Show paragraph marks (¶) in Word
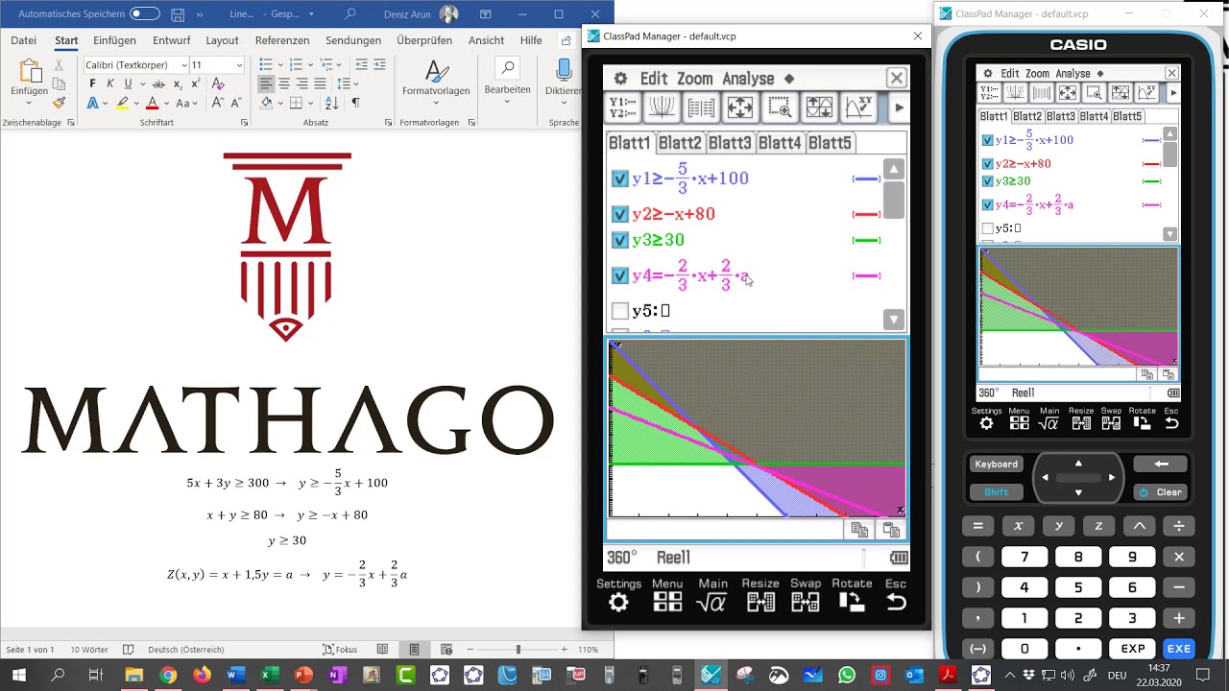This screenshot has height=691, width=1229. coord(355,103)
